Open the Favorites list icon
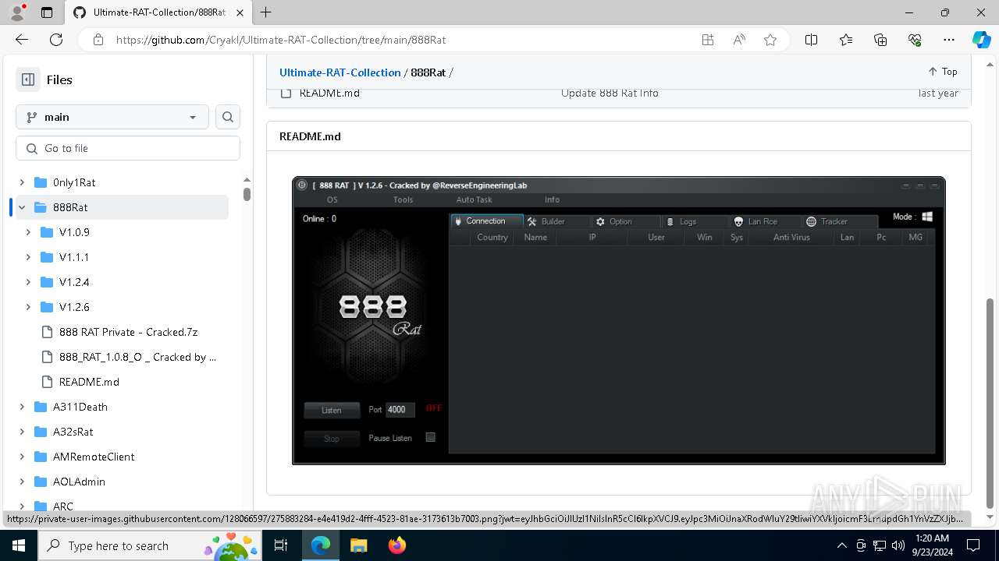Viewport: 999px width, 561px height. (846, 40)
